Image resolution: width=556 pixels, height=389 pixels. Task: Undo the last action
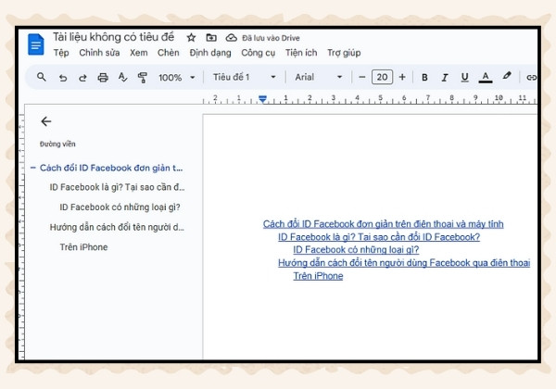click(x=63, y=78)
